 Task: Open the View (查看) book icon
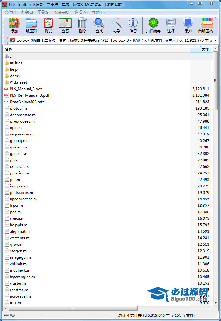point(65,25)
